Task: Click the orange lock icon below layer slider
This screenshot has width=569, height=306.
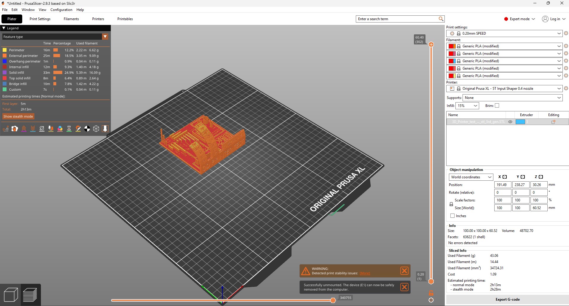Action: click(431, 293)
